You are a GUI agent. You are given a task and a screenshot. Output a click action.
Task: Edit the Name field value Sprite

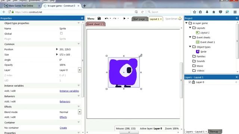pyautogui.click(x=63, y=29)
